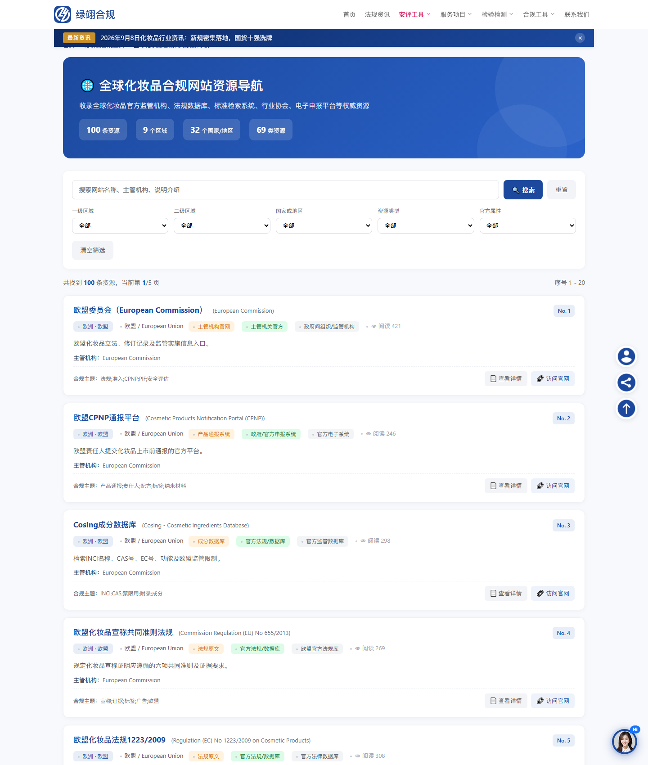Click the 69 类资源 stat chip
The height and width of the screenshot is (765, 648).
tap(271, 130)
